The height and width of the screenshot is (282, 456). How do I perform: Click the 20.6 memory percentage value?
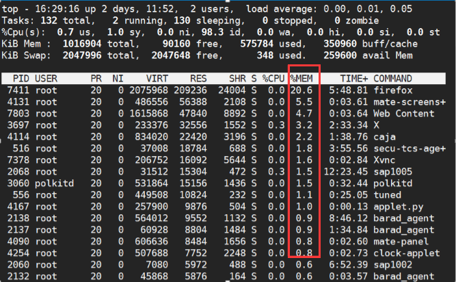(301, 90)
